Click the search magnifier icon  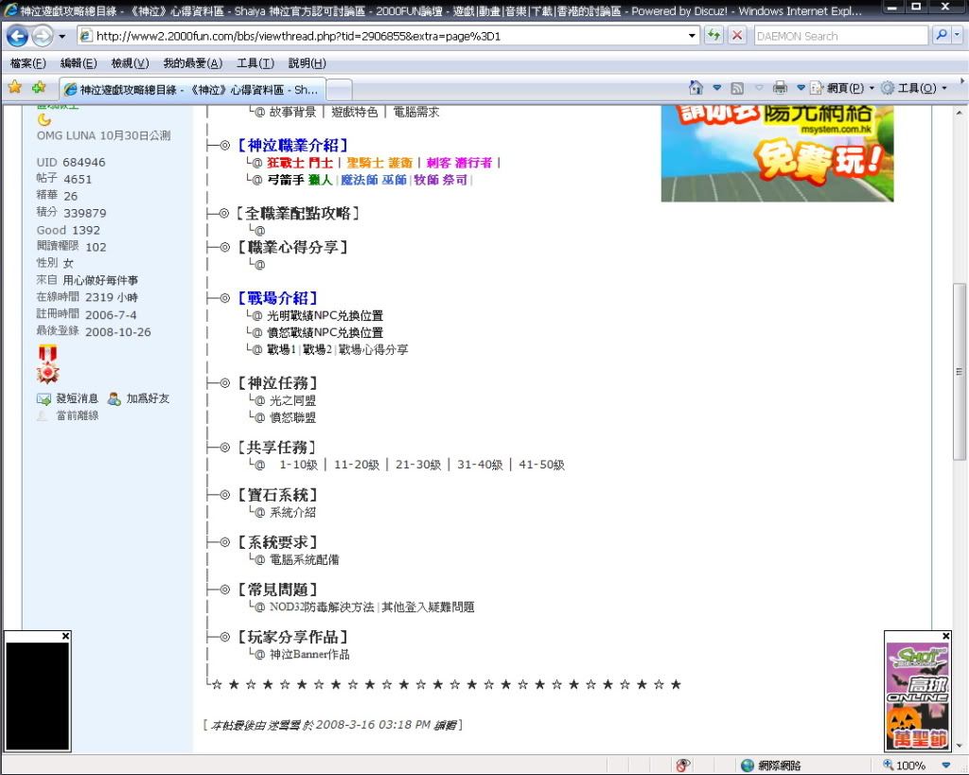click(x=941, y=36)
